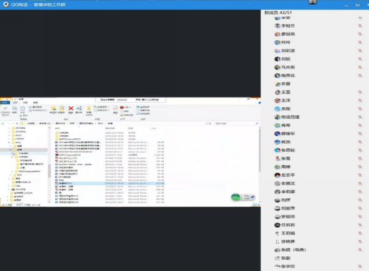Select member name 马光菊
Image resolution: width=369 pixels, height=271 pixels.
(288, 67)
